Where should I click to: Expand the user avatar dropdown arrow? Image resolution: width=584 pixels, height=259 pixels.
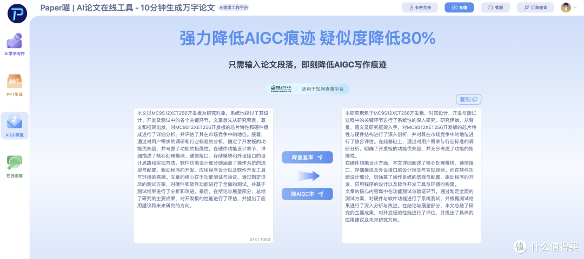tap(575, 8)
